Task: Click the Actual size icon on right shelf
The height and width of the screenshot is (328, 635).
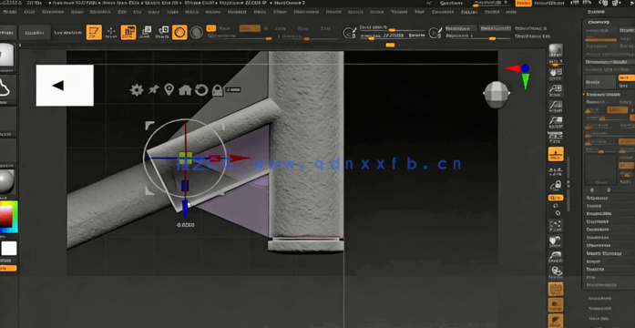Action: tap(556, 107)
